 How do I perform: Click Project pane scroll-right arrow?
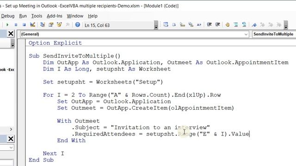[11, 129]
